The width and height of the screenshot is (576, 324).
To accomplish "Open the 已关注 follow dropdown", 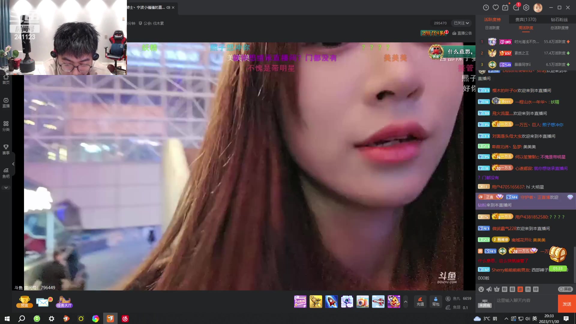I will click(461, 23).
